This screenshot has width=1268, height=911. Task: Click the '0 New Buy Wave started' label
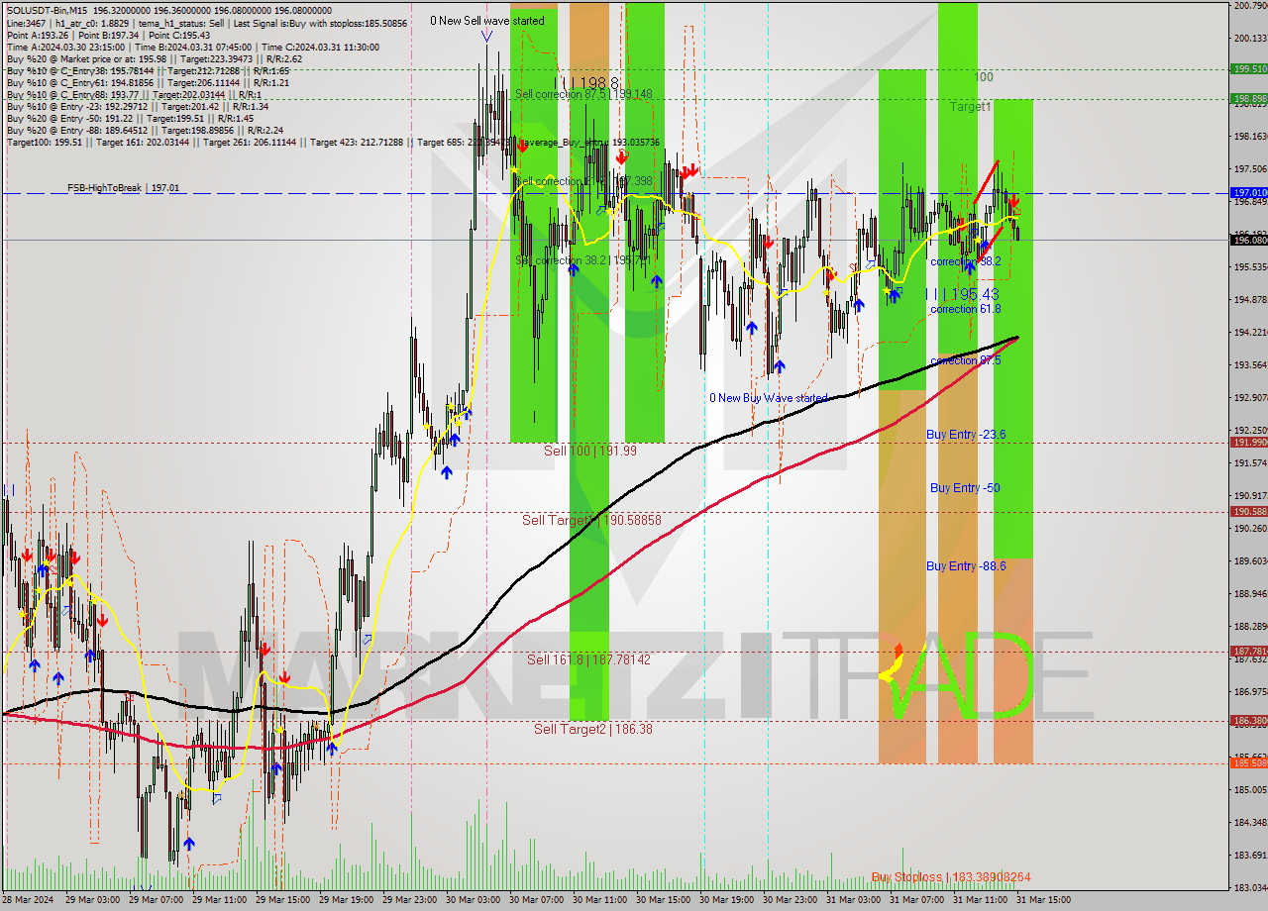click(x=768, y=398)
